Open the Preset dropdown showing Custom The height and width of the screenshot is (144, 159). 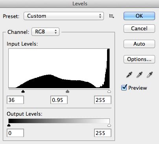point(64,16)
